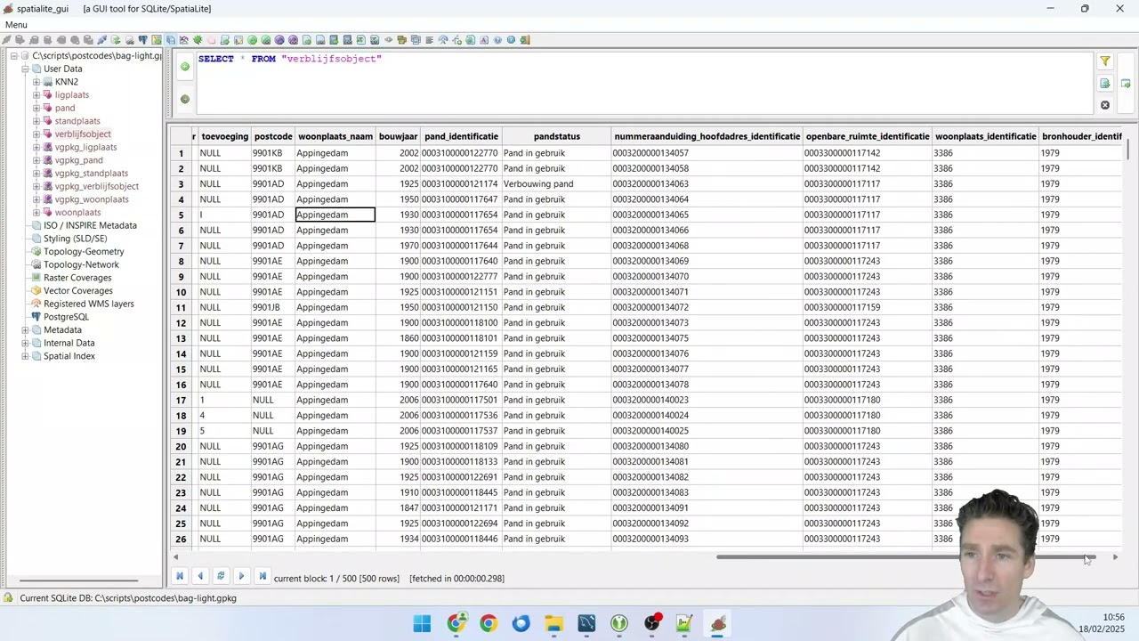Image resolution: width=1139 pixels, height=641 pixels.
Task: Click the highlighted blue toolbar icon
Action: click(170, 40)
